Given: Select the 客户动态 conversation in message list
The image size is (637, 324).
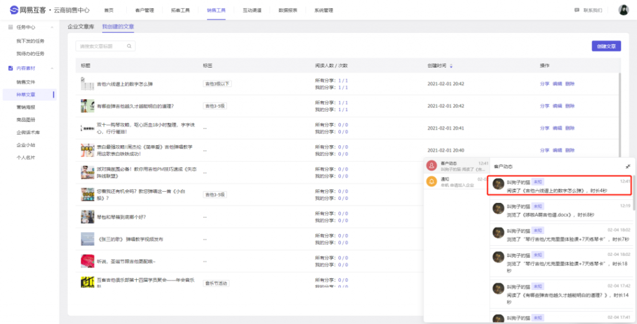Looking at the screenshot, I should pyautogui.click(x=457, y=166).
